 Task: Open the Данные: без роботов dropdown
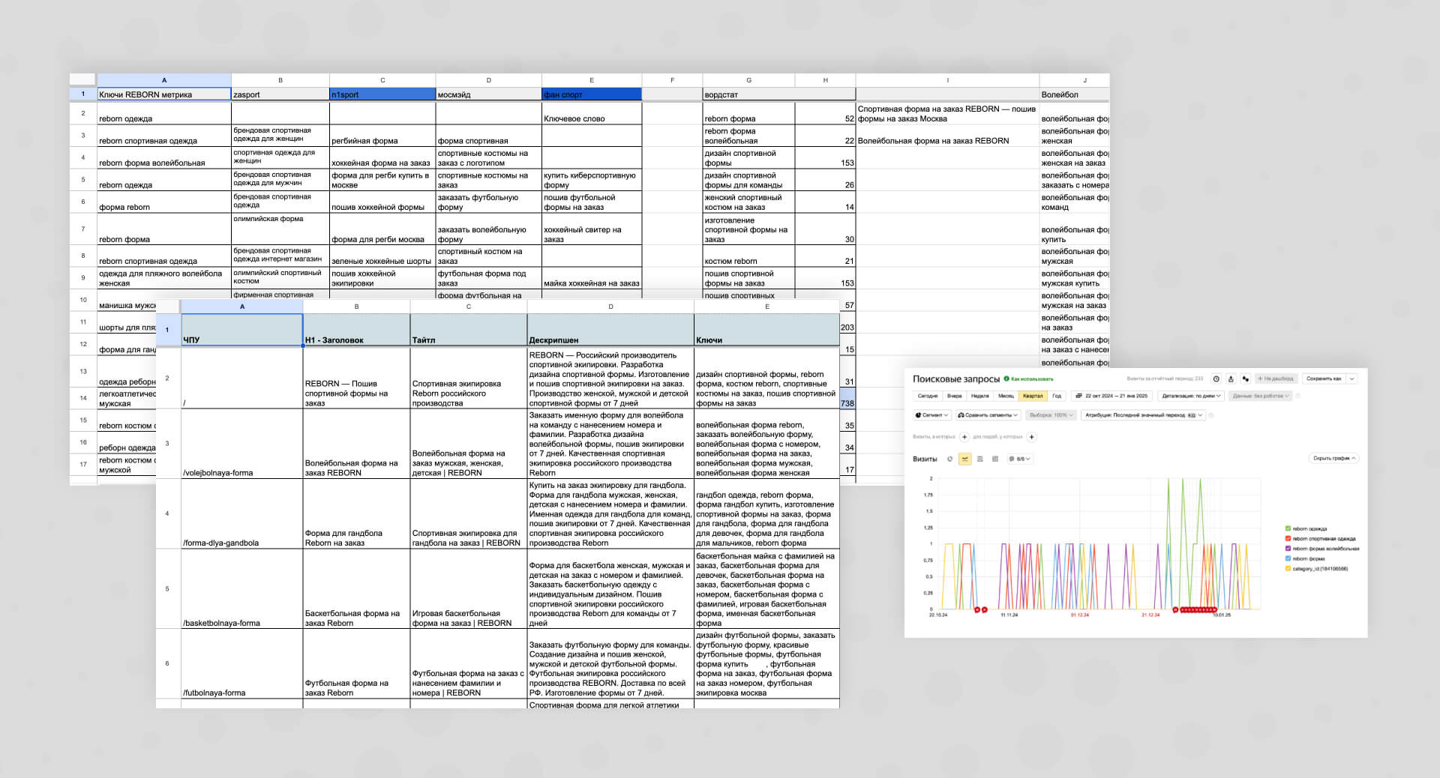coord(1260,396)
